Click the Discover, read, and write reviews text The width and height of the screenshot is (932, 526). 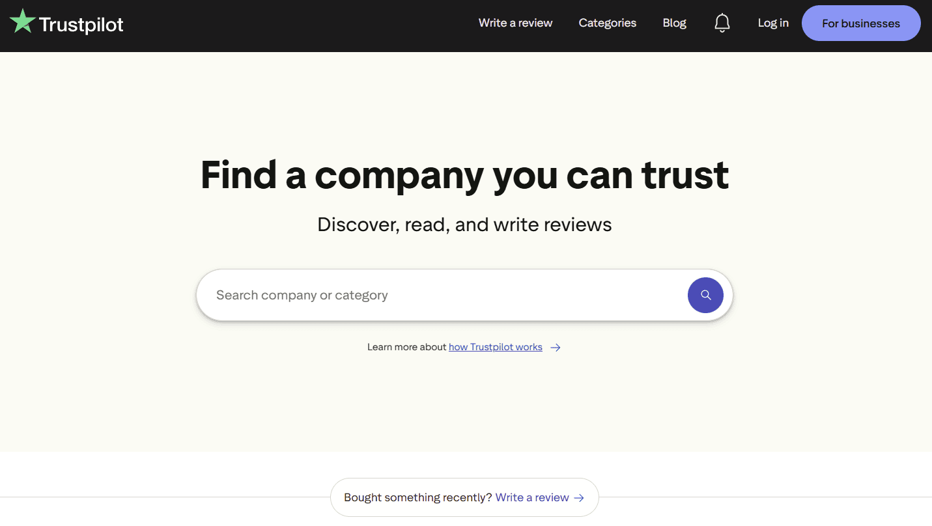[x=464, y=225]
